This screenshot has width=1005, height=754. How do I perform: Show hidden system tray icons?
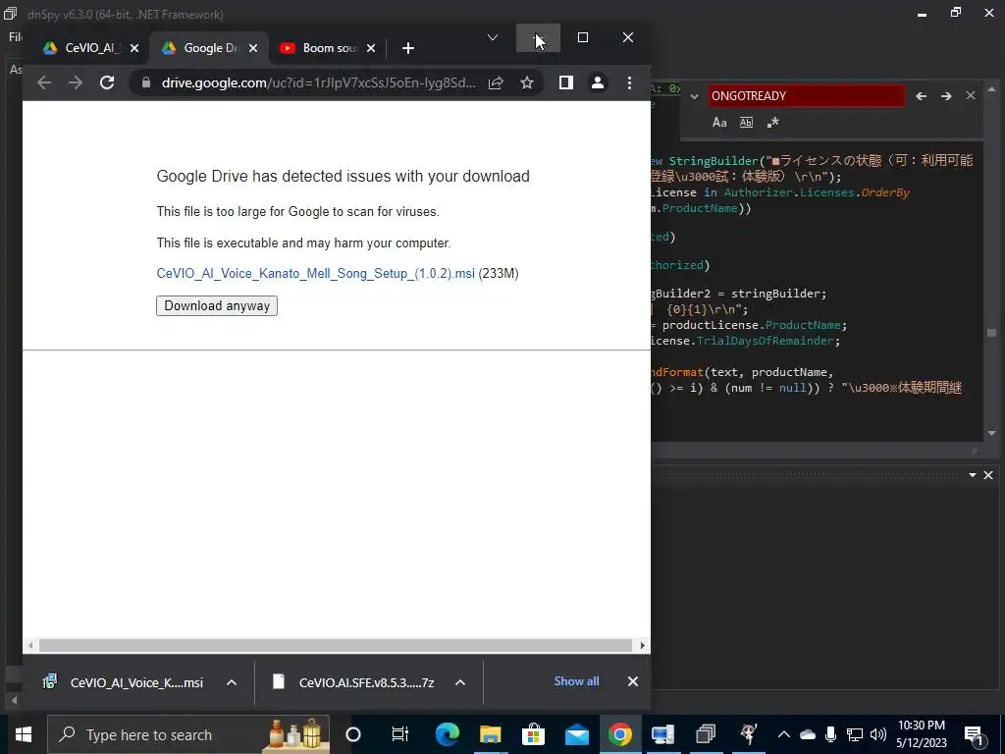784,734
